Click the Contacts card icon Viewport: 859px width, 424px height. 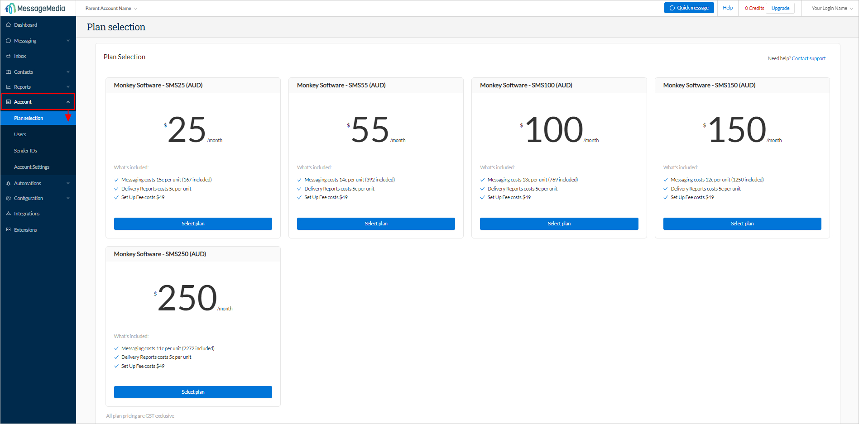pyautogui.click(x=8, y=72)
